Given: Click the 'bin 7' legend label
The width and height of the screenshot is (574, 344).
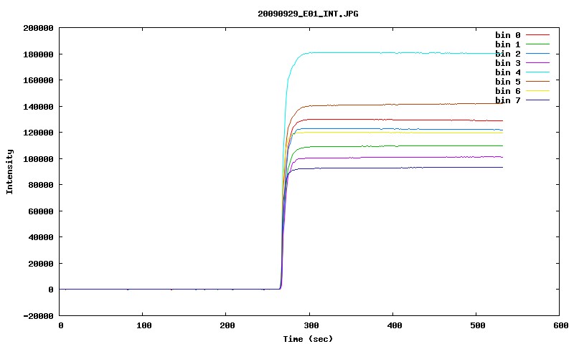Looking at the screenshot, I should 508,100.
